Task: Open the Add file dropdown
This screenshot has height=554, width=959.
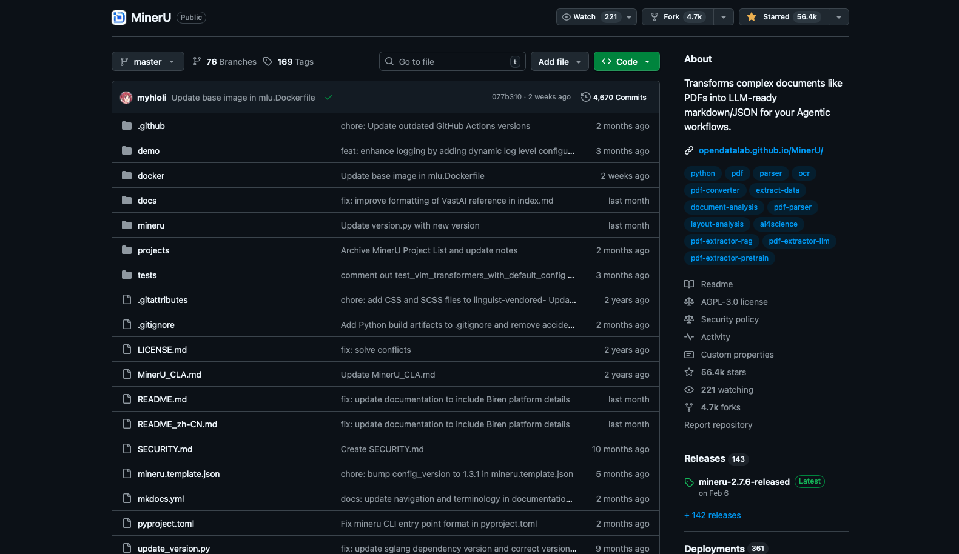Action: click(560, 62)
